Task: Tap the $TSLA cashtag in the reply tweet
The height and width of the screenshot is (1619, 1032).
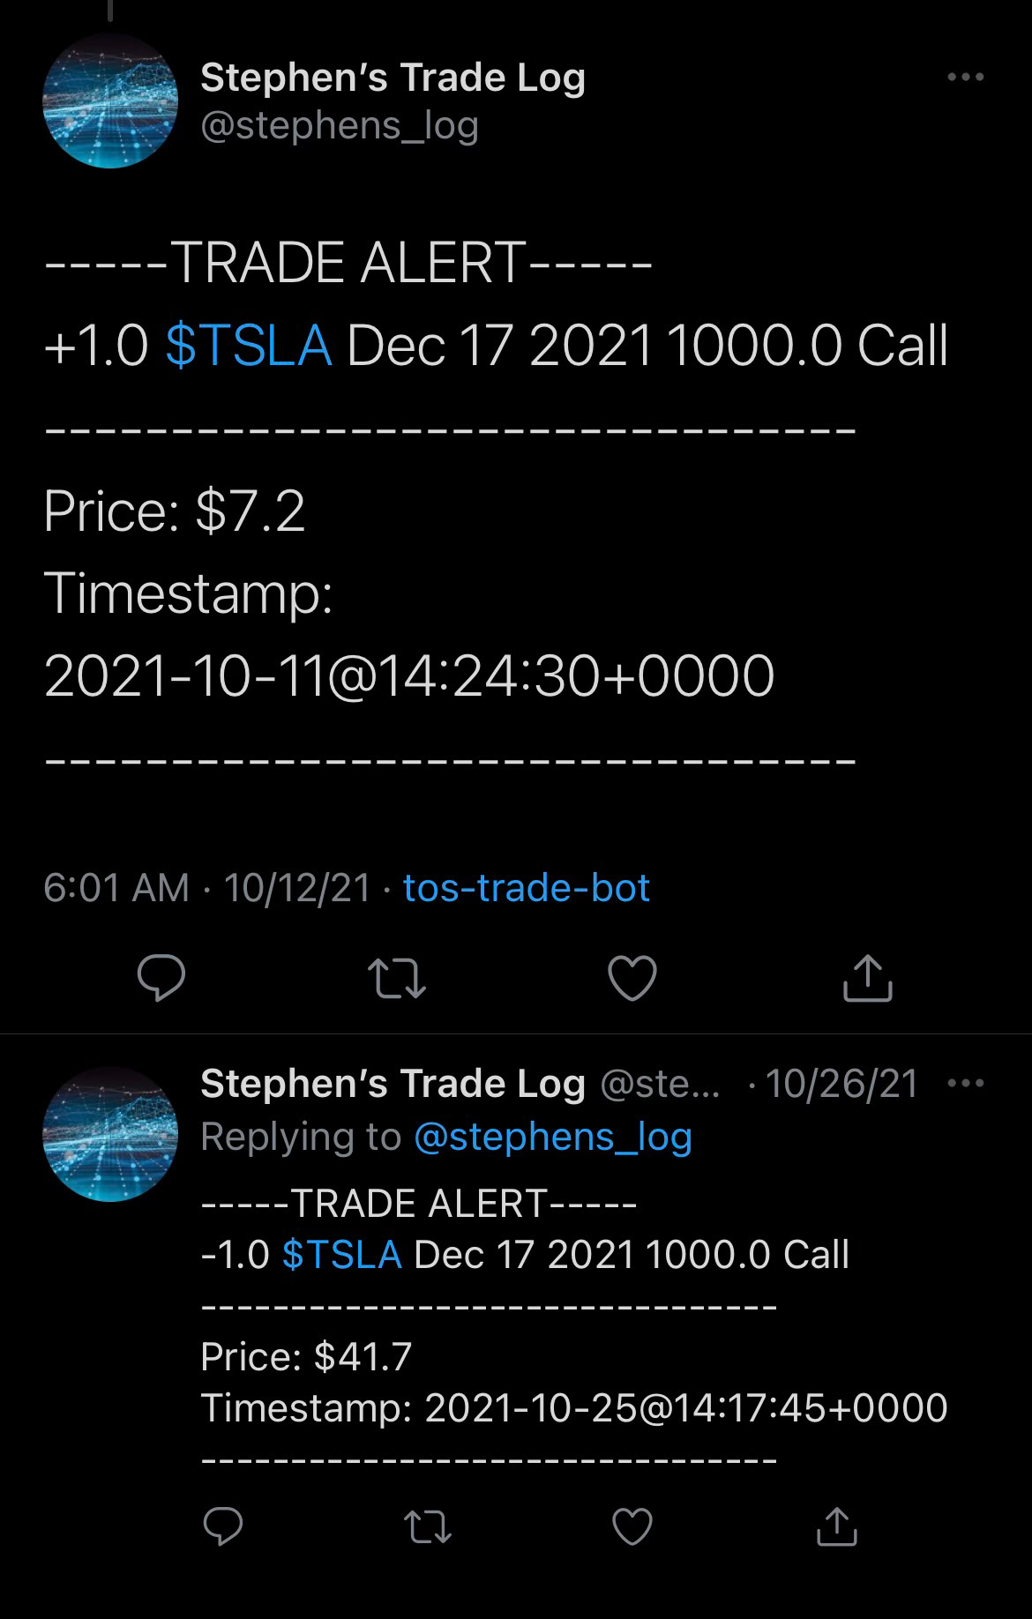Action: [x=342, y=1254]
